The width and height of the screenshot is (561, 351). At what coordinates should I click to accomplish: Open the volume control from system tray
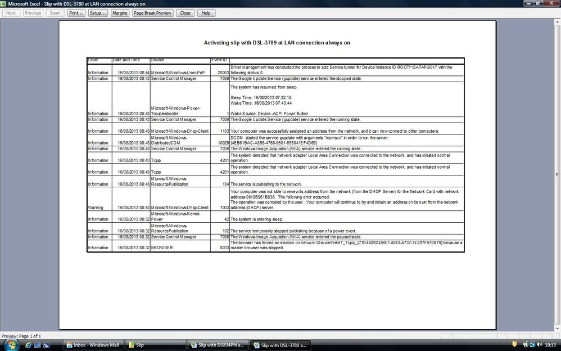[x=540, y=345]
